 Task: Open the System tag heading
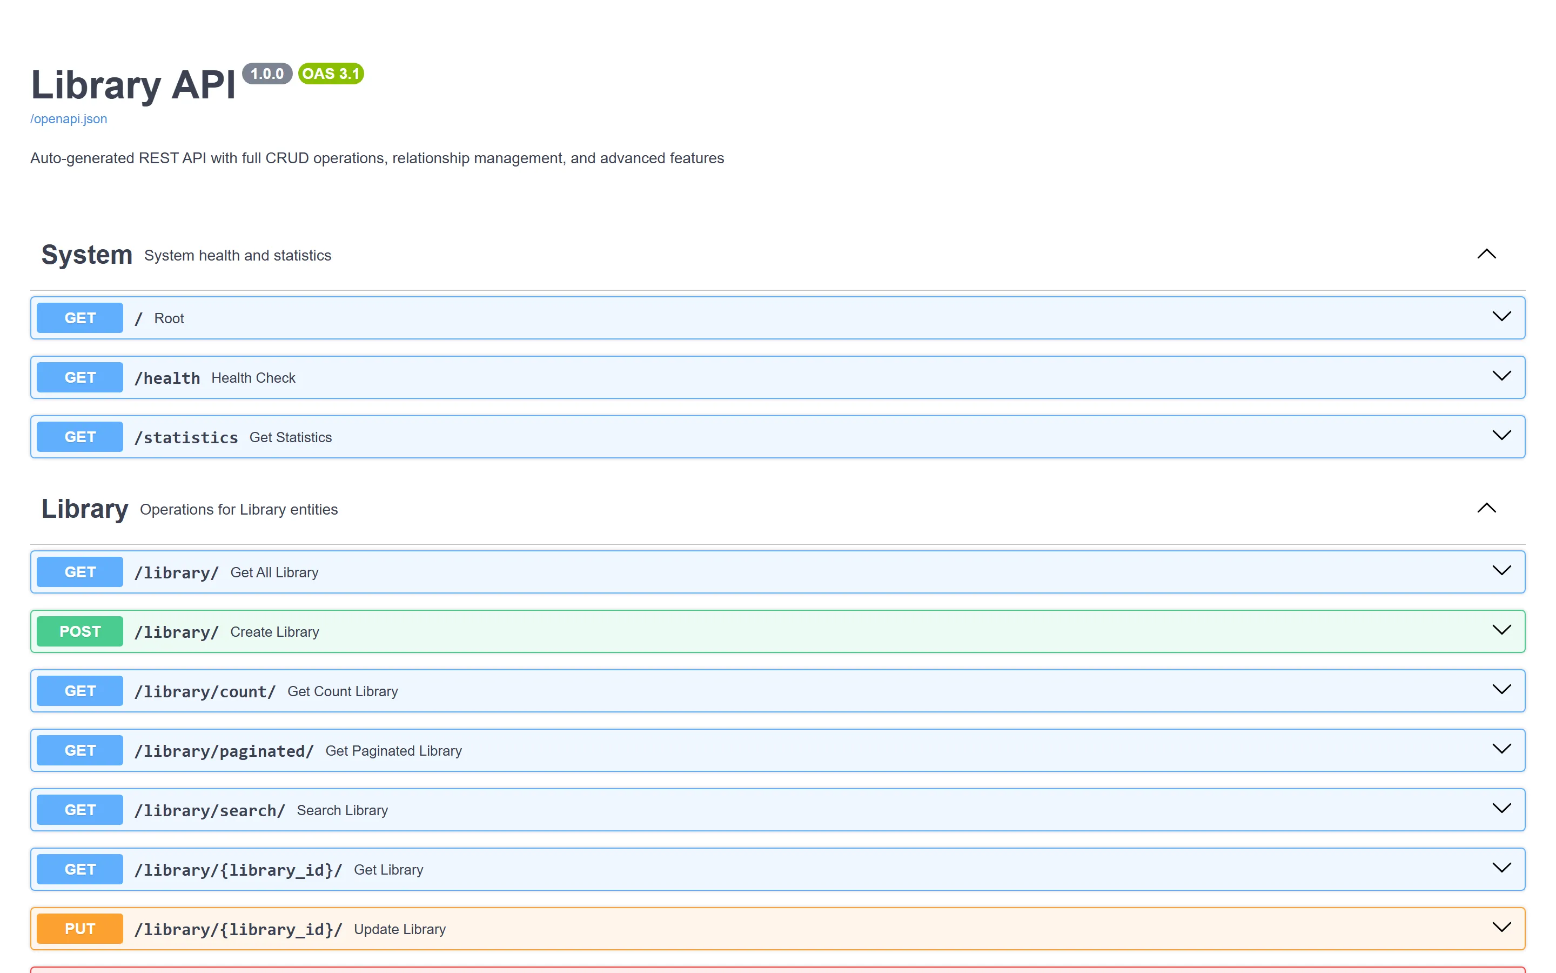coord(87,255)
